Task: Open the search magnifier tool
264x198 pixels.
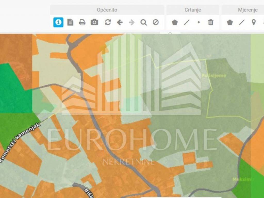Action: (144, 22)
